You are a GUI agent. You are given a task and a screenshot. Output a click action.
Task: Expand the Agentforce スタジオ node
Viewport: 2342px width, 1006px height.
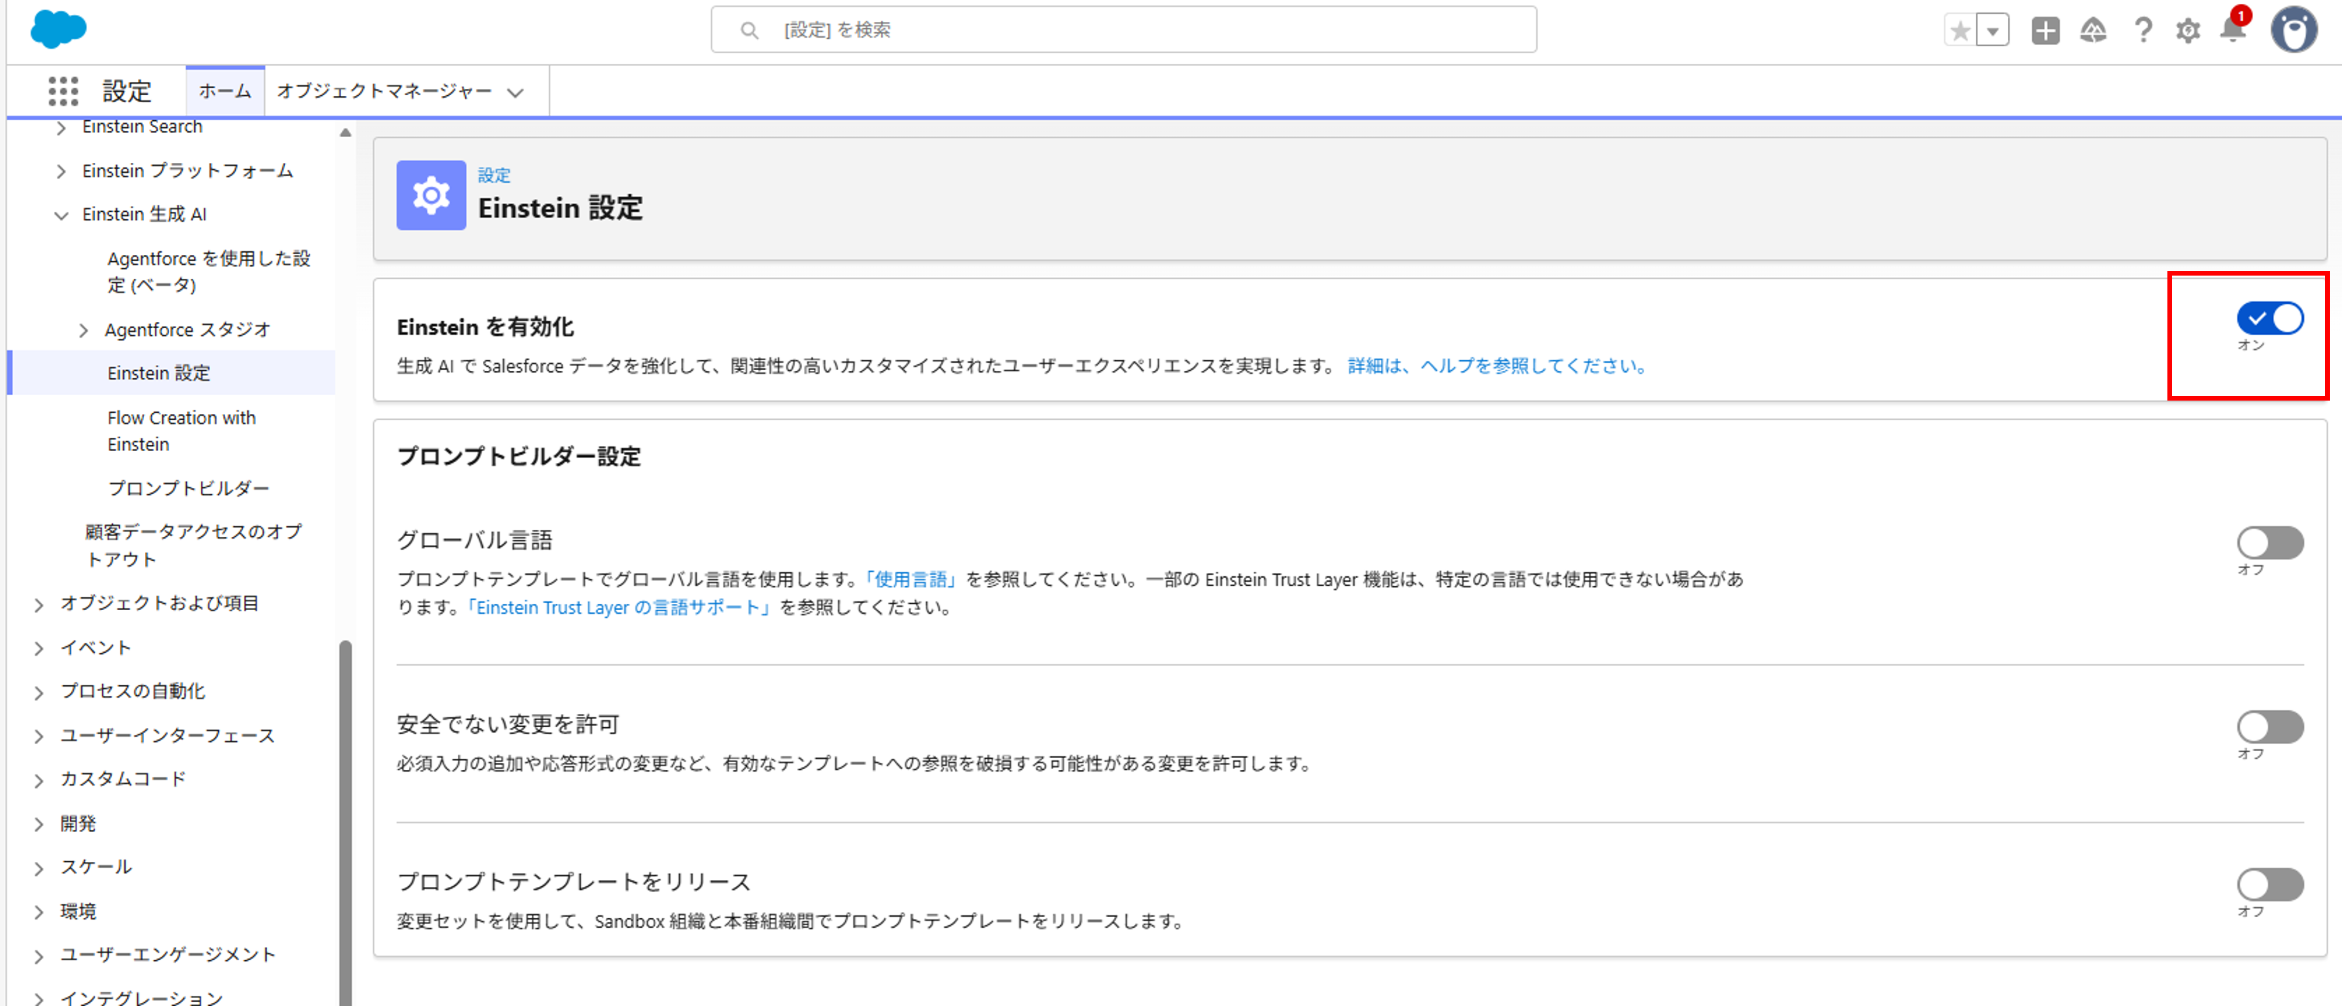tap(83, 330)
